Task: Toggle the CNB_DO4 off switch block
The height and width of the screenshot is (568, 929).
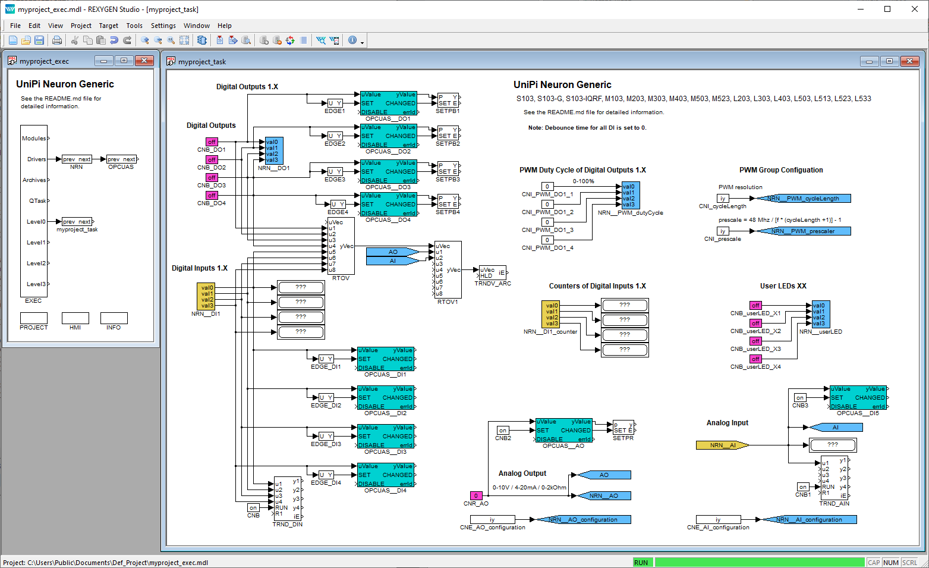Action: 212,195
